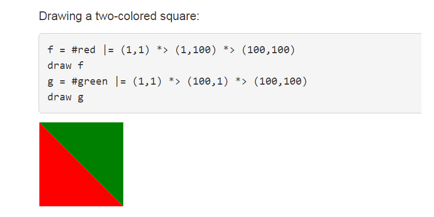Screen dimensions: 434x217
Task: Click the 'draw f' code line
Action: (66, 66)
